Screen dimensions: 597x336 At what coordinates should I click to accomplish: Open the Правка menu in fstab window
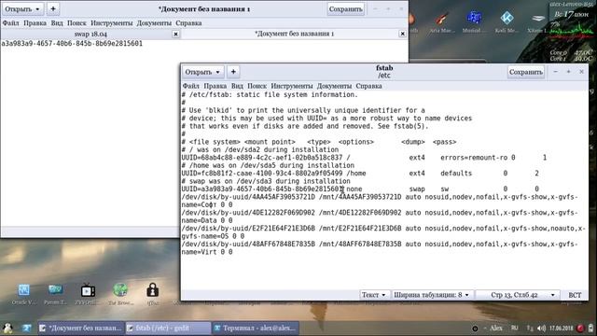tap(215, 86)
